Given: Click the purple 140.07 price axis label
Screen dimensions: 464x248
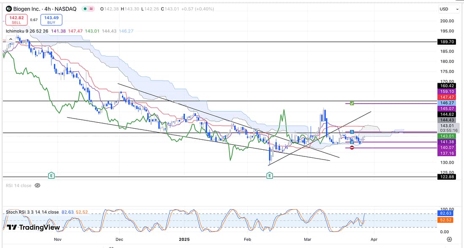Looking at the screenshot, I should pyautogui.click(x=447, y=147).
